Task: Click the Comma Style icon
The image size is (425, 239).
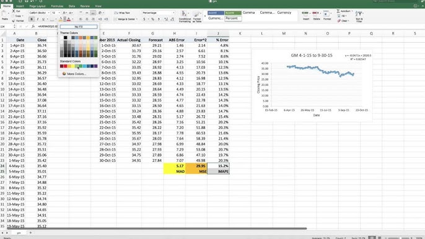Action: tap(159, 19)
